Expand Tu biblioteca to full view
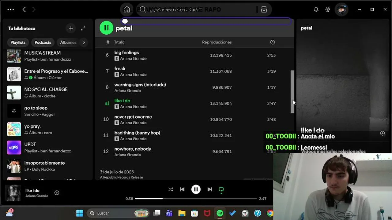392x220 pixels. click(83, 28)
